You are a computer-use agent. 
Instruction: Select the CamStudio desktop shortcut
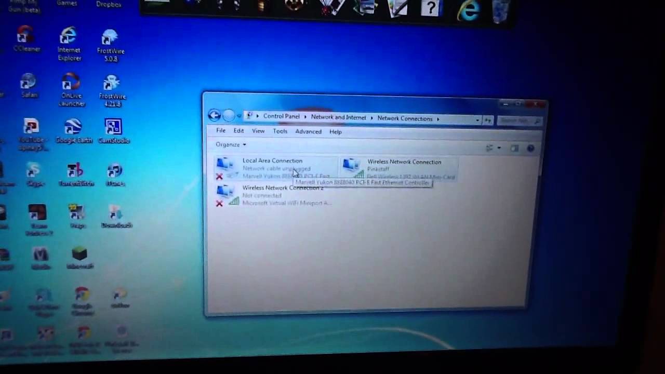tap(113, 132)
